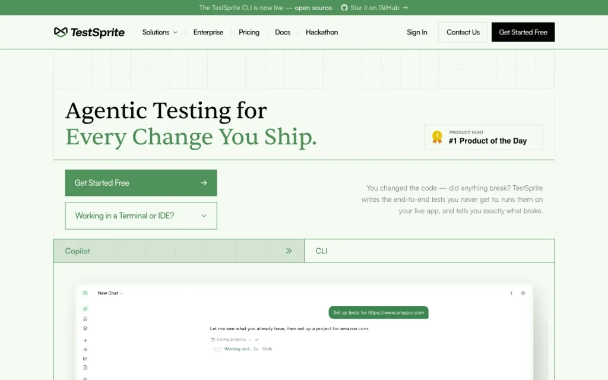608x380 pixels.
Task: Click the Product Hunt medal icon
Action: click(x=437, y=137)
